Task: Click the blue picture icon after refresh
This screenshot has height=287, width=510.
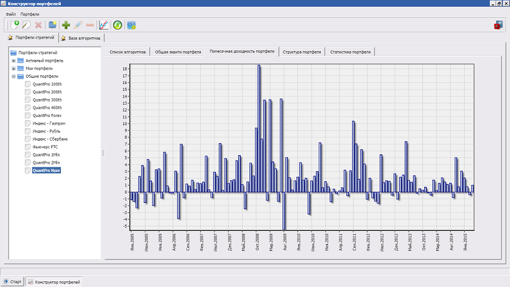Action: click(131, 25)
